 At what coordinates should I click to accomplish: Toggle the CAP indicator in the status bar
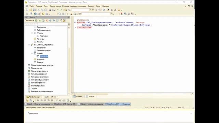click(147, 108)
